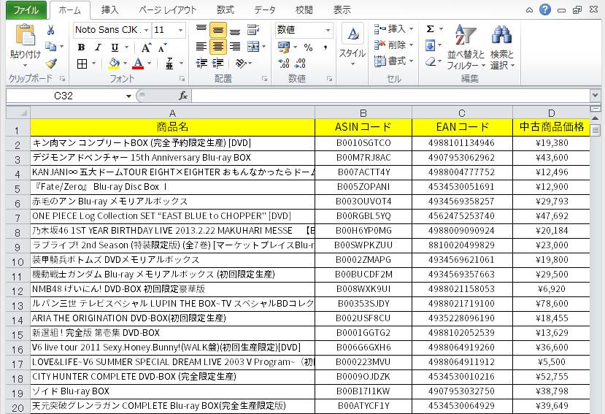Switch to ページ レイアウト tab

tap(168, 10)
